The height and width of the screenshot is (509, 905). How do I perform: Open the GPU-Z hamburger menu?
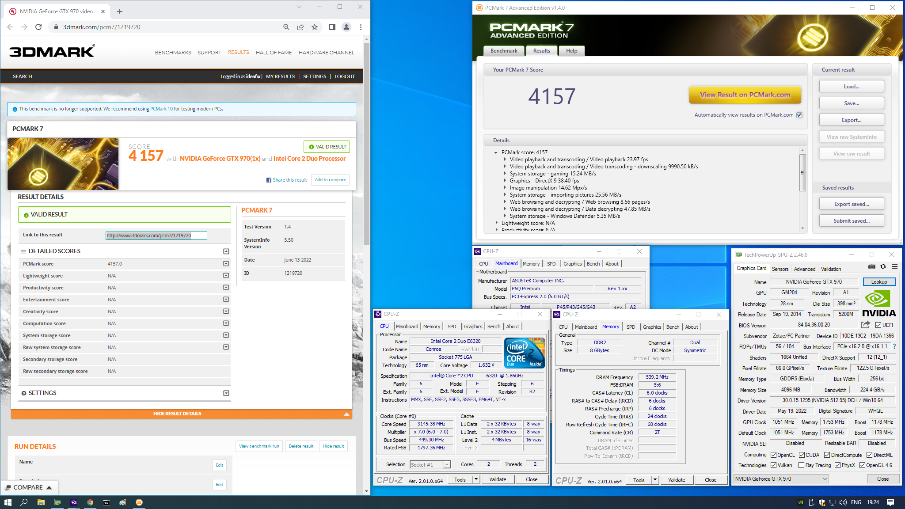[x=894, y=266]
